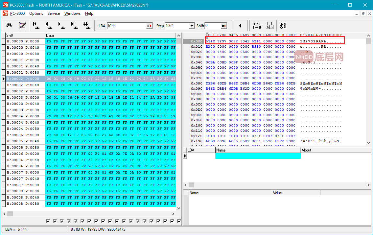Click status bar text LBA = 6 144
The image size is (373, 235).
click(16, 229)
